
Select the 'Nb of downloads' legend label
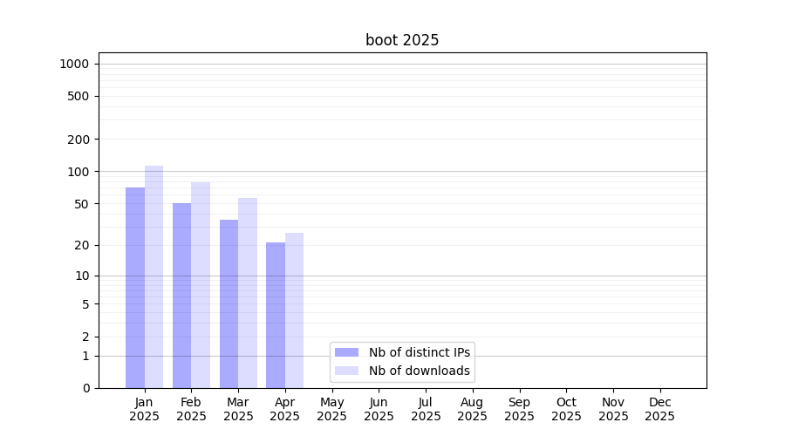tap(419, 371)
